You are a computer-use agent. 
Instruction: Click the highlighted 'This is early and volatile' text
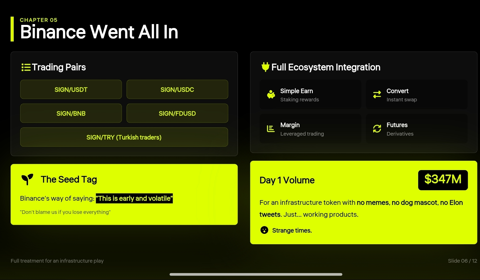coord(134,198)
